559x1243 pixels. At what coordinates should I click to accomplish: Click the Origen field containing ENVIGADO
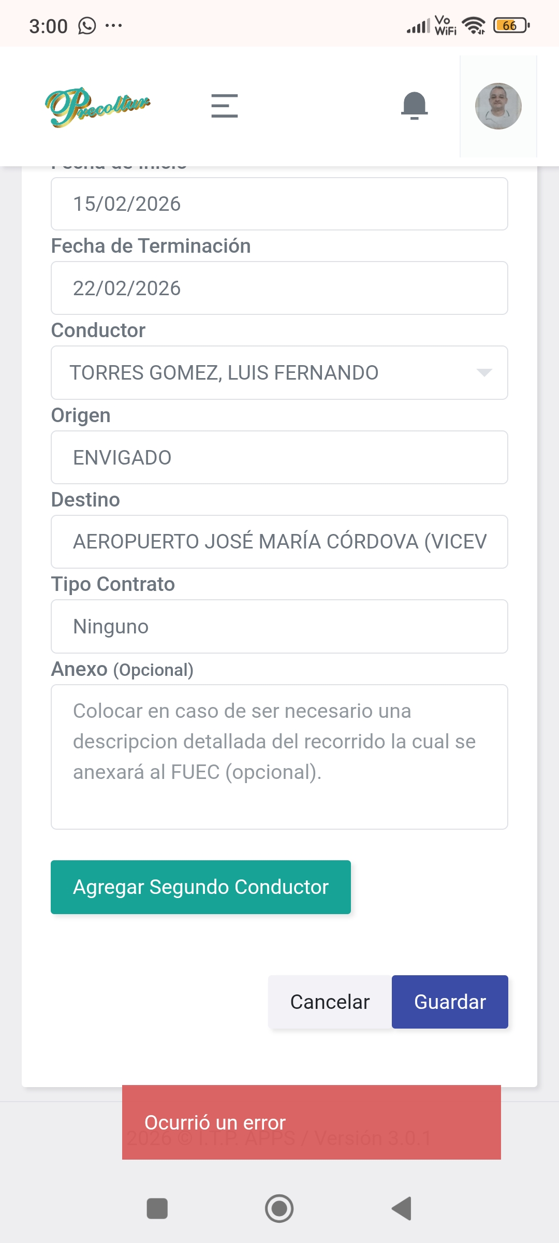click(x=279, y=457)
